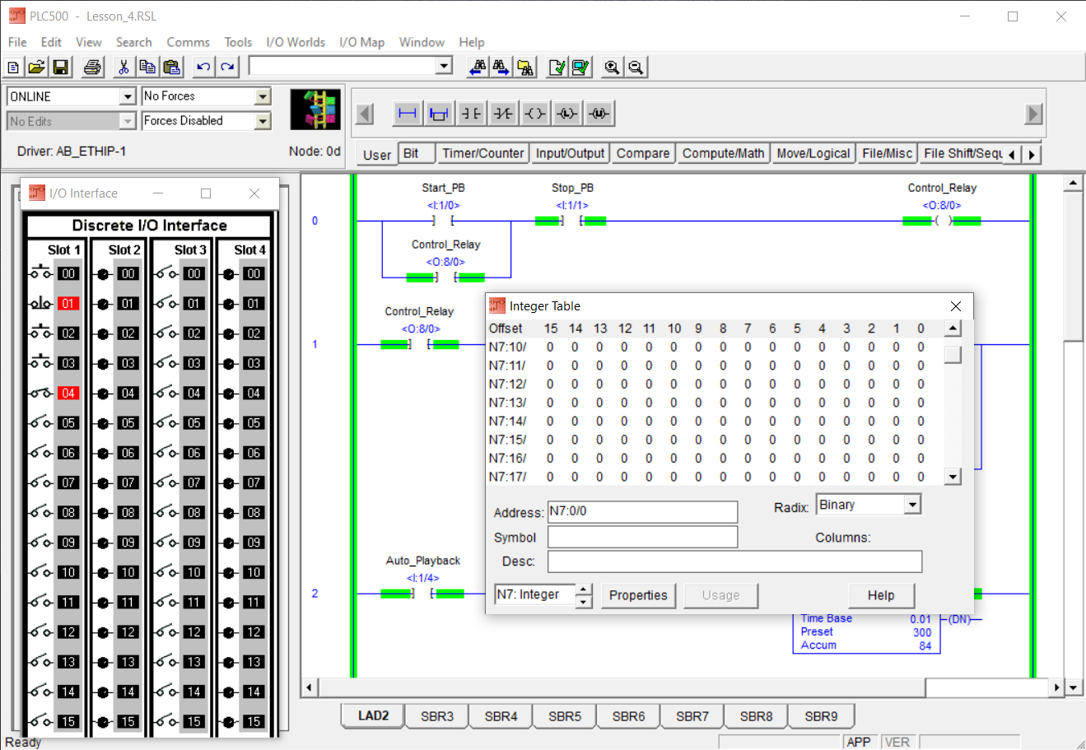Switch to the Timer/Counter instruction tab
1086x750 pixels.
(482, 153)
